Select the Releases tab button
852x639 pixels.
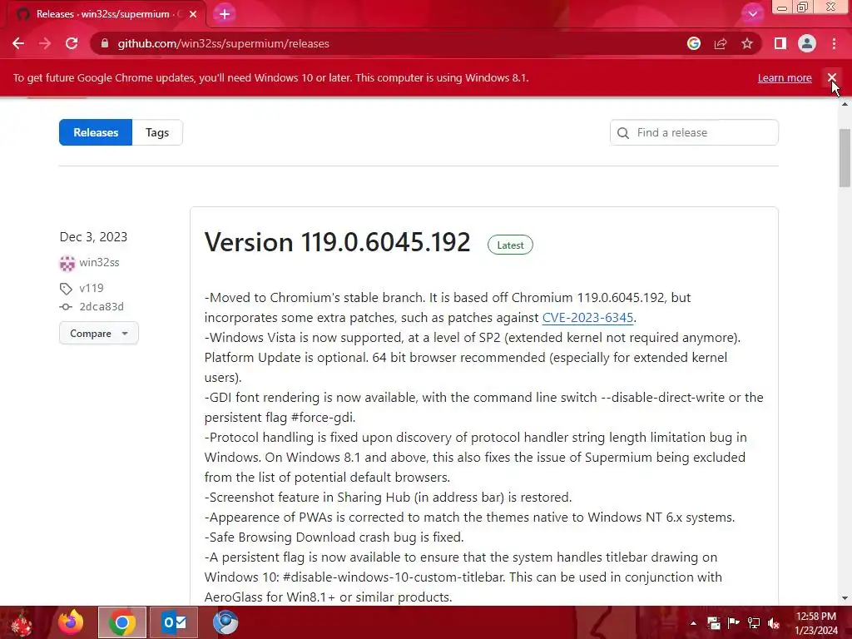(96, 132)
